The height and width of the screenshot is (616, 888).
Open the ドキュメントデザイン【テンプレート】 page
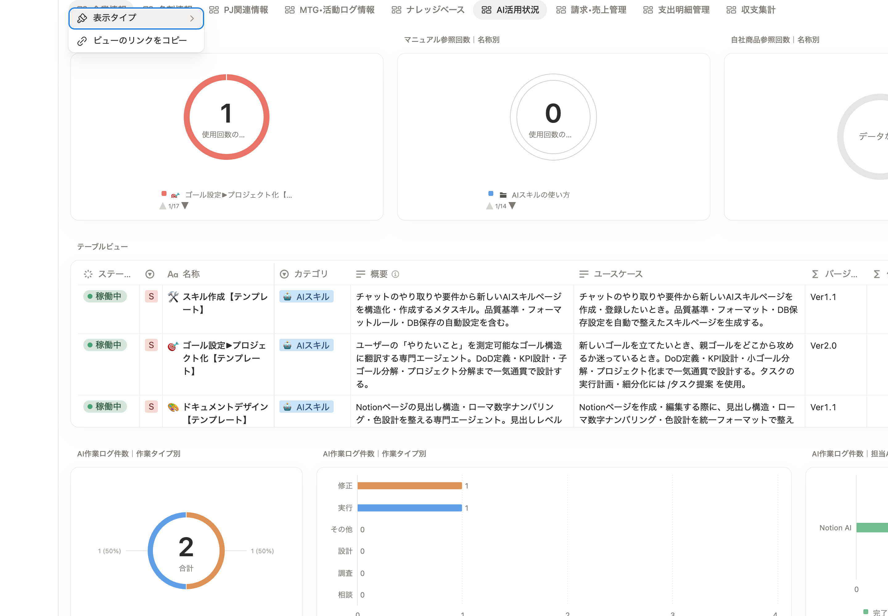225,413
